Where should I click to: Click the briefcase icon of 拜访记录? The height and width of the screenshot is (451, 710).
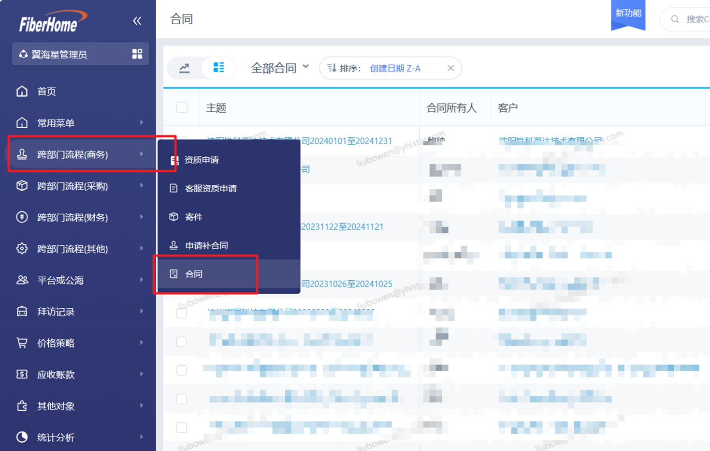tap(22, 311)
